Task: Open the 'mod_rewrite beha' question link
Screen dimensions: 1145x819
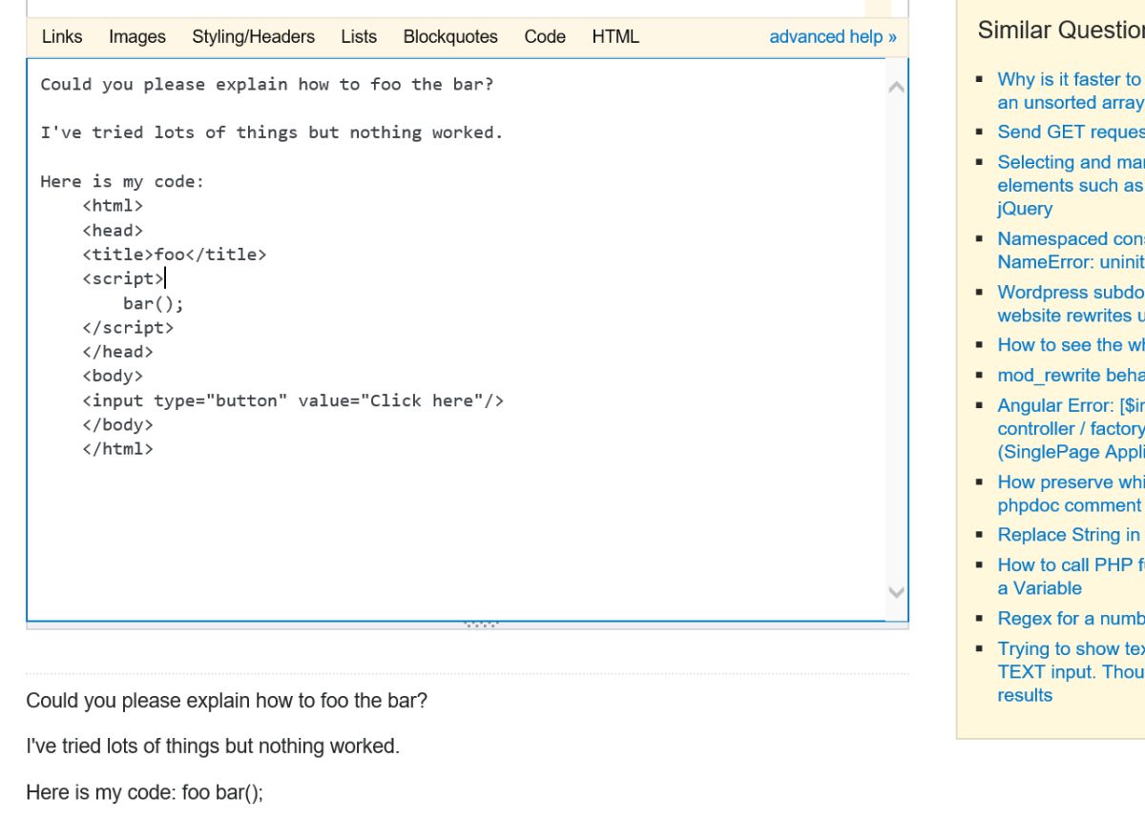Action: tap(1071, 378)
